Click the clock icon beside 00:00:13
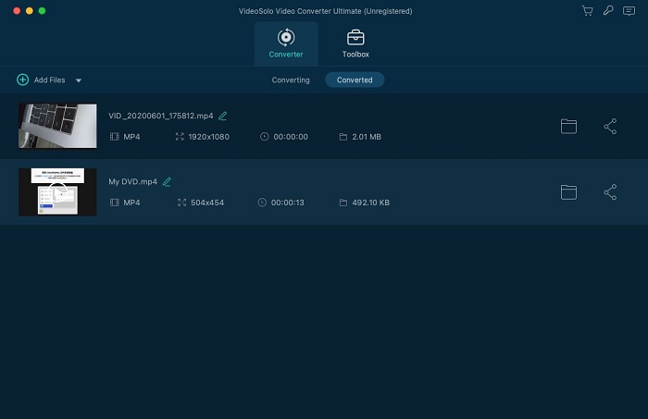Viewport: 648px width, 419px height. [262, 203]
